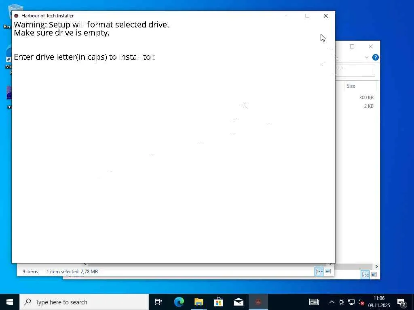Click the search field in back Explorer window
The width and height of the screenshot is (414, 310).
pos(355,70)
